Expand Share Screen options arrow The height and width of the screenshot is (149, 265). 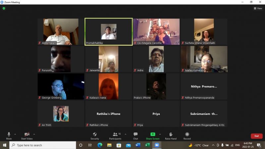pos(160,134)
